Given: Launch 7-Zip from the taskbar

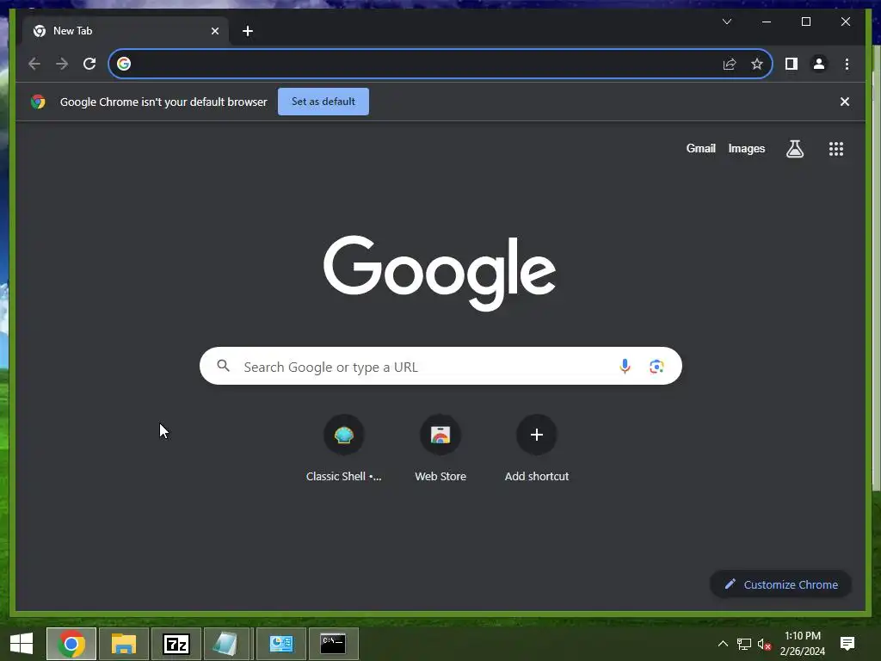Looking at the screenshot, I should 176,644.
